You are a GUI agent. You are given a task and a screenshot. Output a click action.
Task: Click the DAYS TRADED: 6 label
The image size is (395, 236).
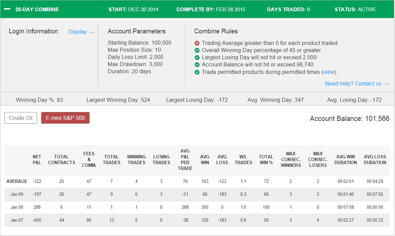click(288, 9)
